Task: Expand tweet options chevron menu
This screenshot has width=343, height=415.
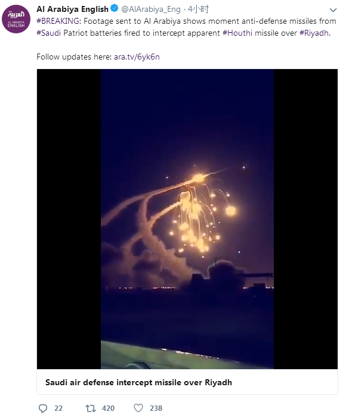Action: point(333,10)
